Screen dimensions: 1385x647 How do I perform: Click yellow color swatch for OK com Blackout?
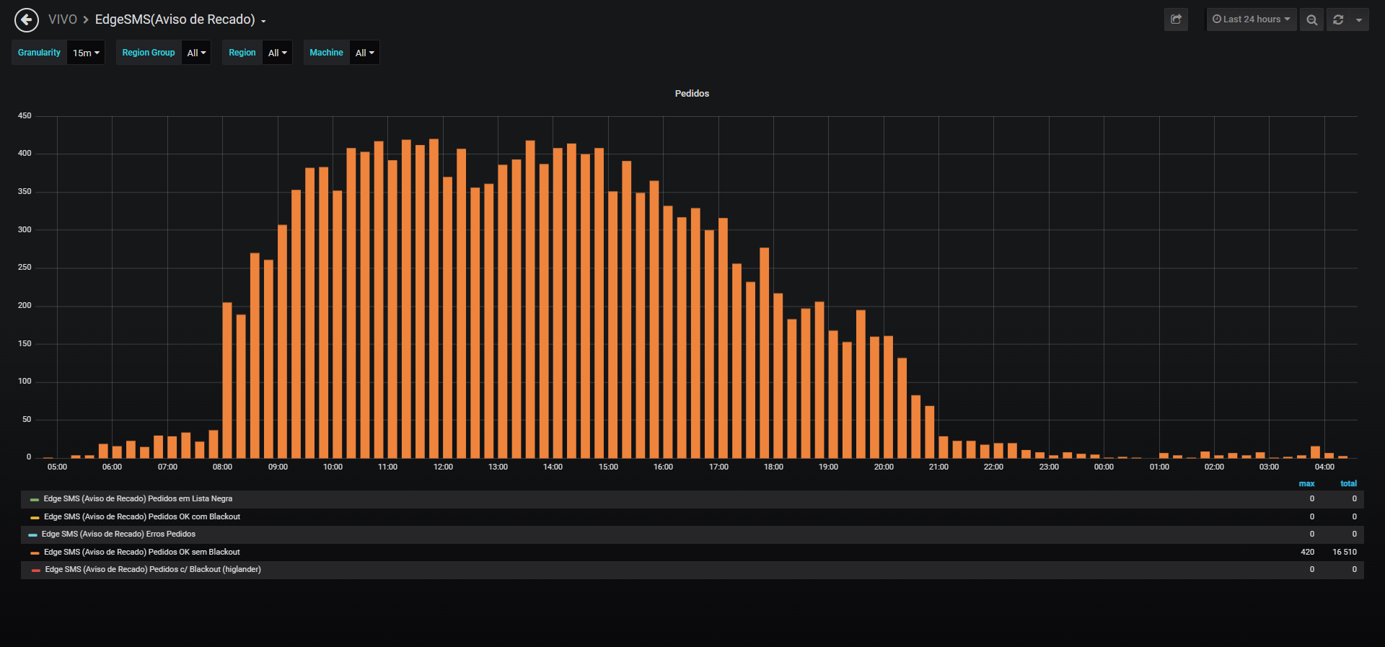coord(35,518)
